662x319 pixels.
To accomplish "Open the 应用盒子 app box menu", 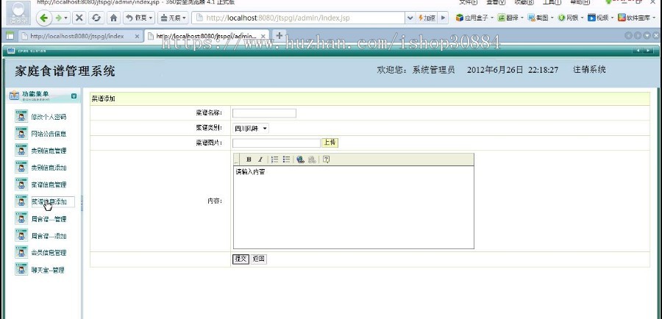I will [x=474, y=18].
